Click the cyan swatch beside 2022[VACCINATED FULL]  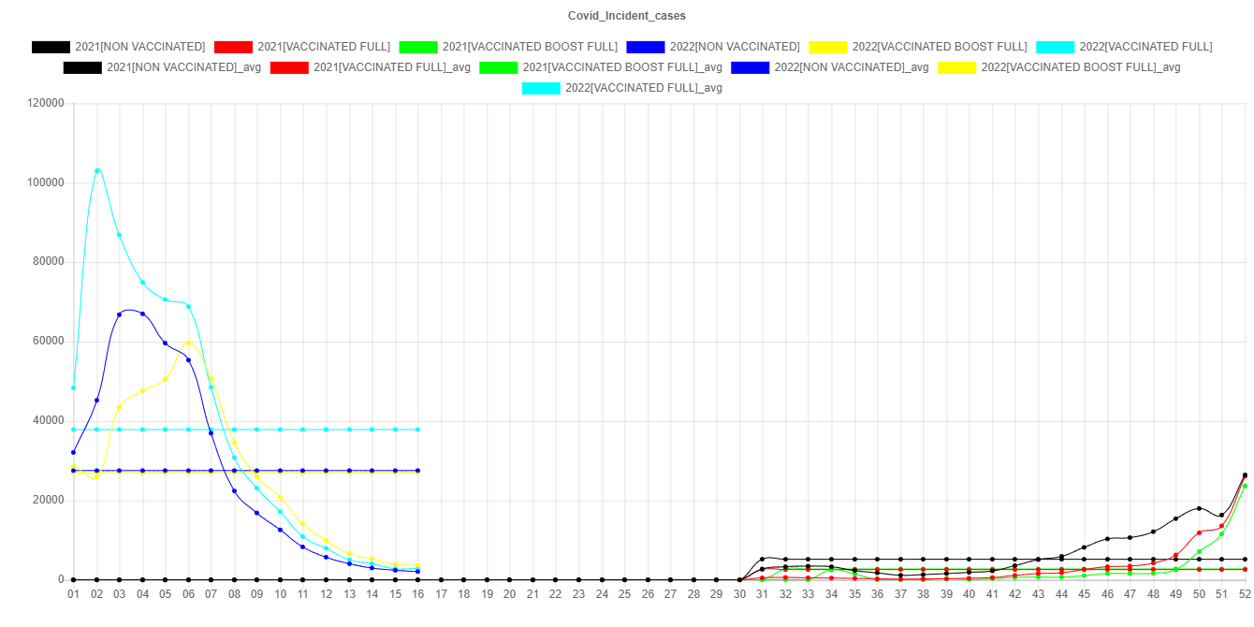(1056, 47)
